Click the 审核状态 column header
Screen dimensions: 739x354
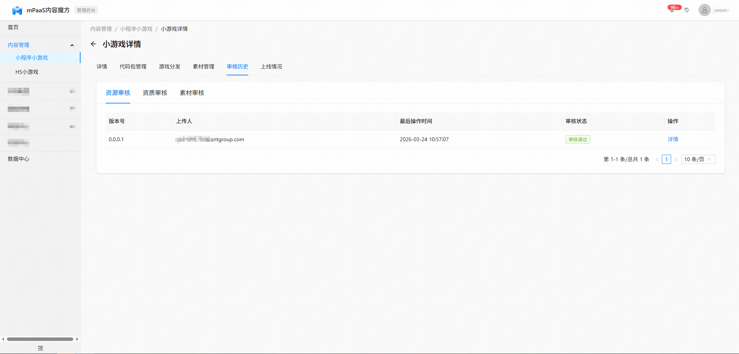pyautogui.click(x=576, y=121)
